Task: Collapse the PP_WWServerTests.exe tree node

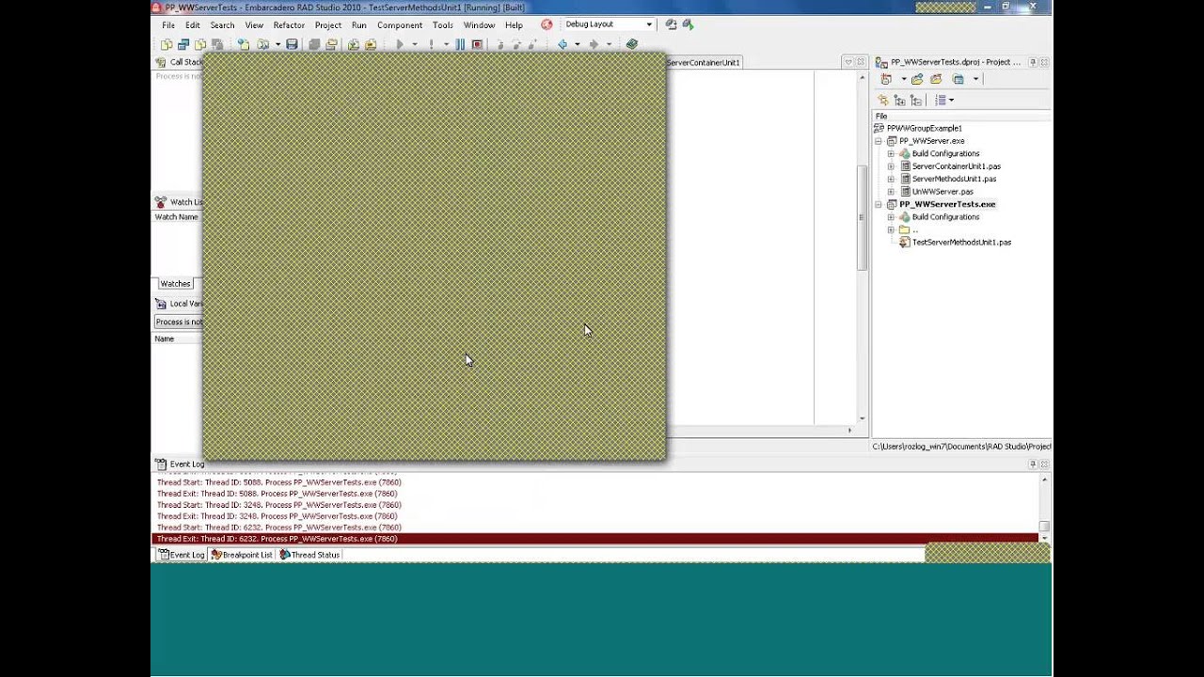Action: point(879,204)
